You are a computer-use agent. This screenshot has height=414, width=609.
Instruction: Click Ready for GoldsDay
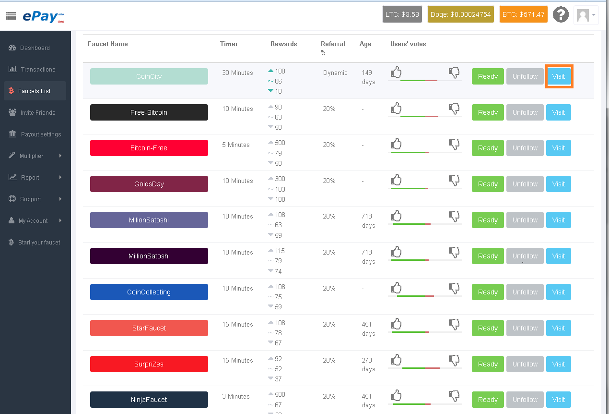click(x=488, y=184)
